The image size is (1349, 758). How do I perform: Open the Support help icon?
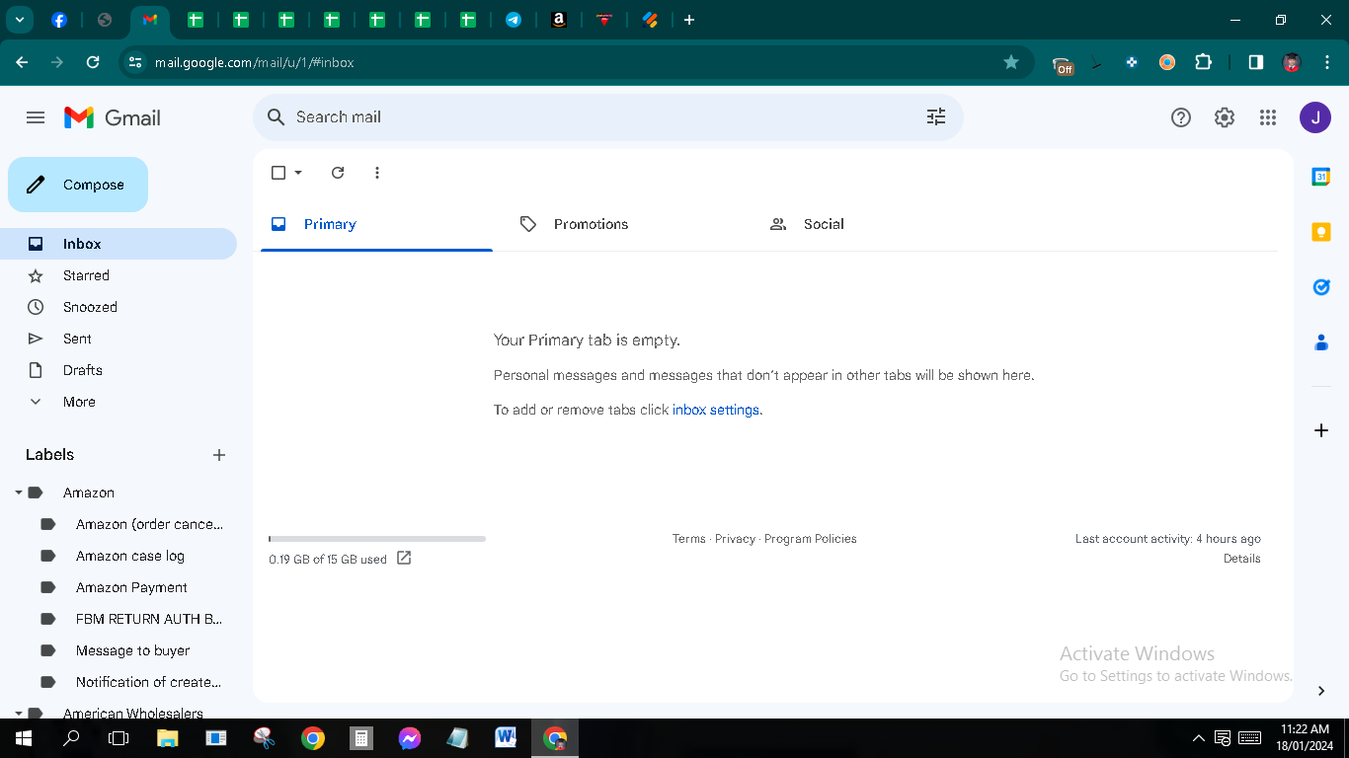click(1181, 117)
